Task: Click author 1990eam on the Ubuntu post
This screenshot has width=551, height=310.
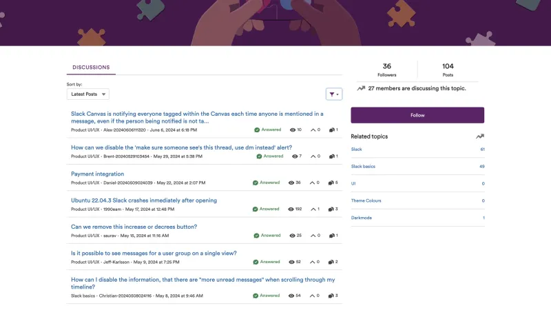Action: pyautogui.click(x=112, y=209)
